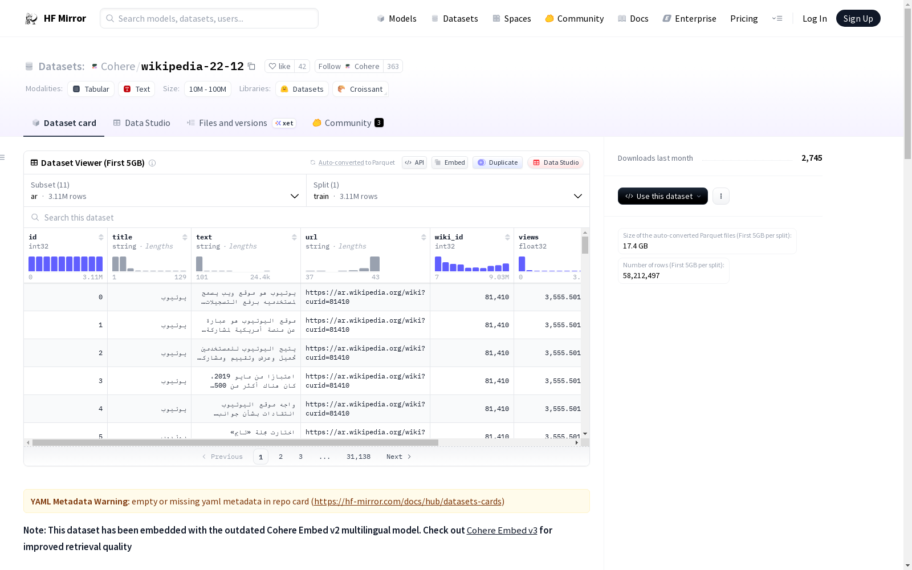Click the Previous page button
The height and width of the screenshot is (570, 912).
point(222,457)
